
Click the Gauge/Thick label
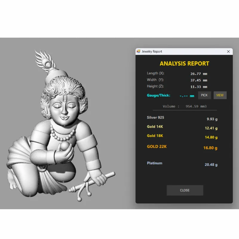point(158,95)
